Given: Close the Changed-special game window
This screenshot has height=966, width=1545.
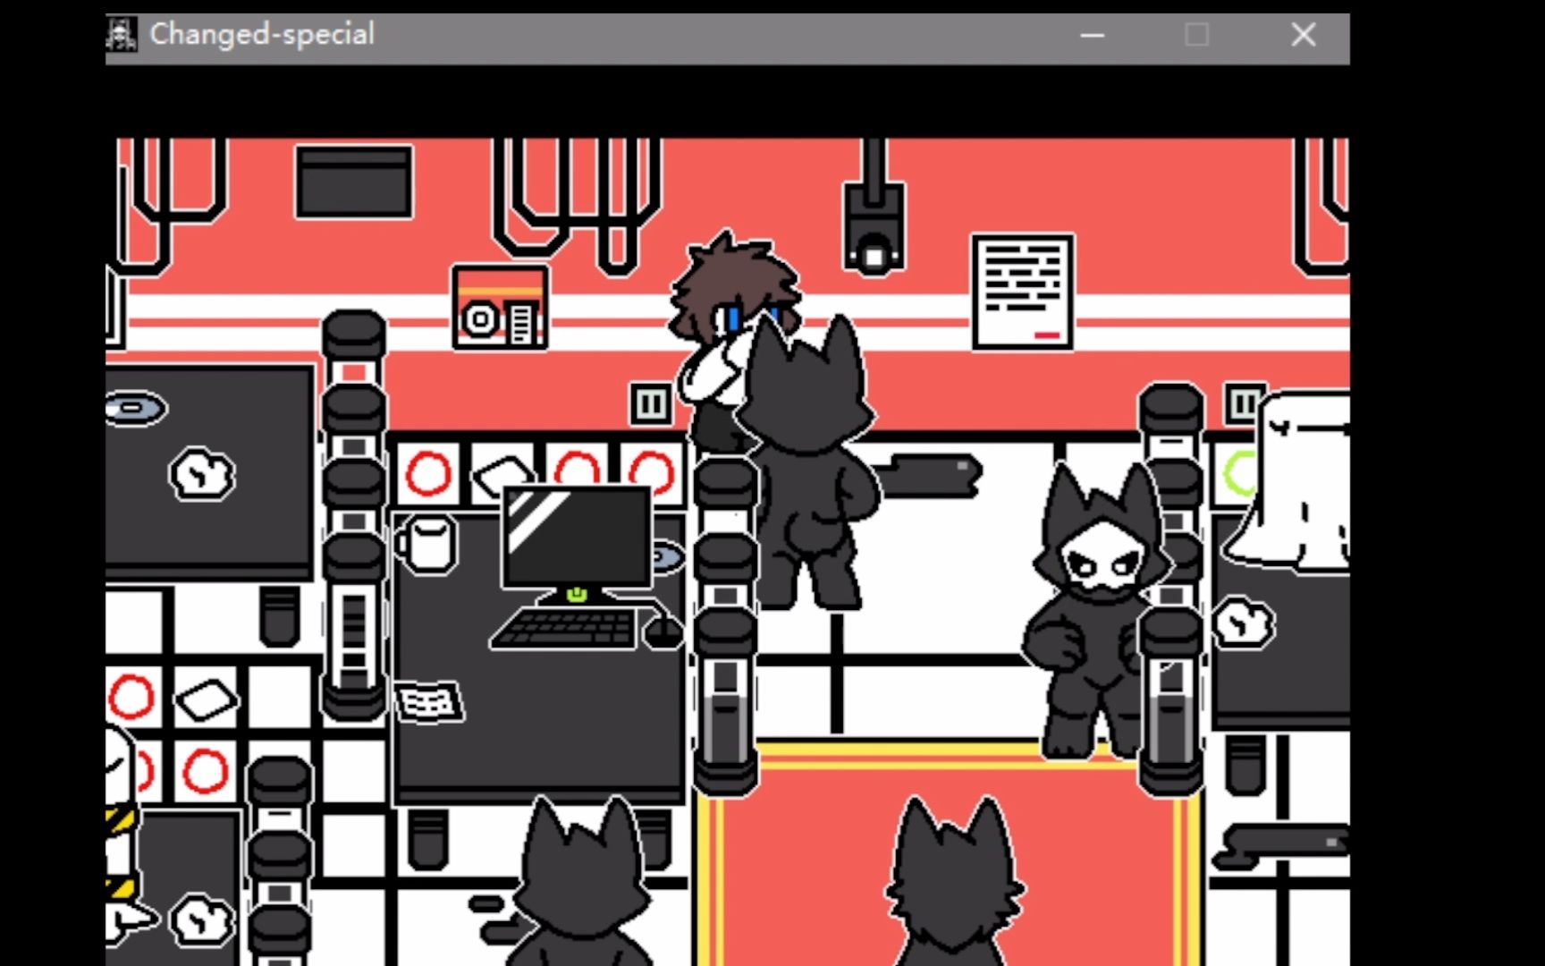Looking at the screenshot, I should pyautogui.click(x=1304, y=35).
